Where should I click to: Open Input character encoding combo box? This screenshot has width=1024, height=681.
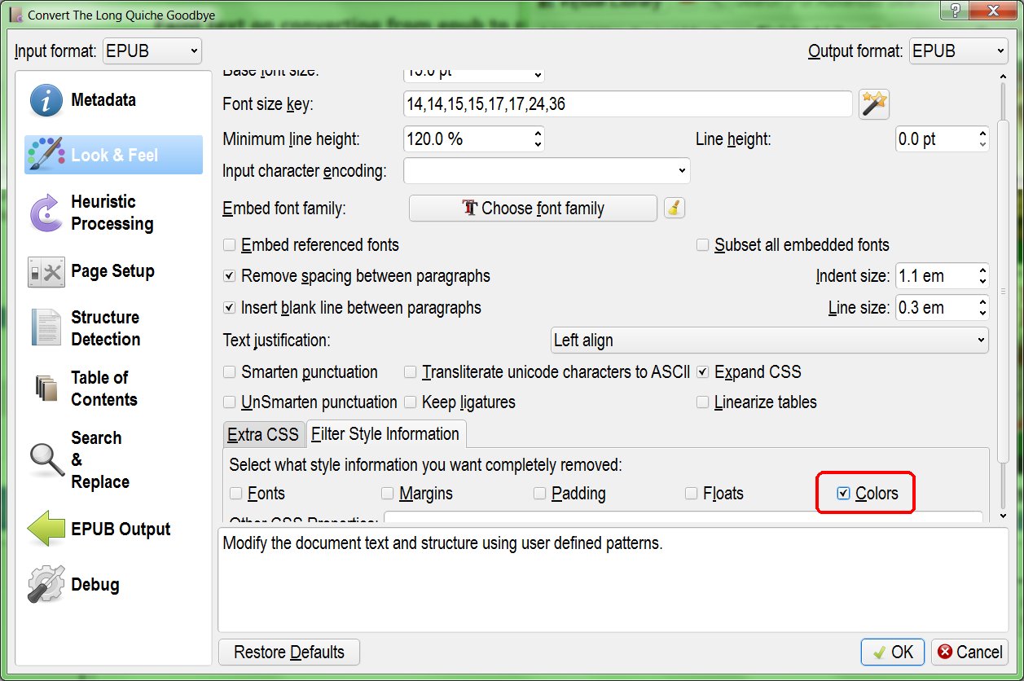click(547, 171)
